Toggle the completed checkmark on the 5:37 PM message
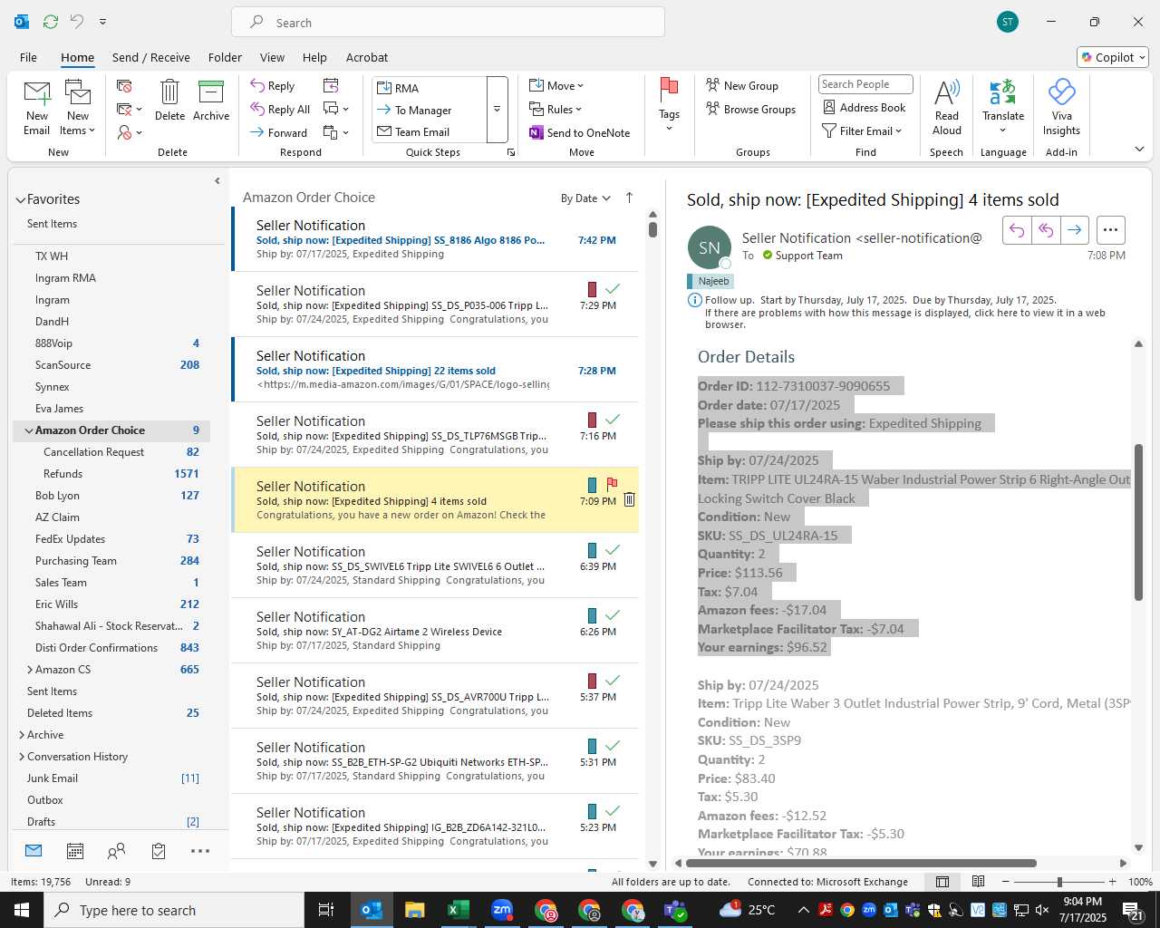 point(613,681)
